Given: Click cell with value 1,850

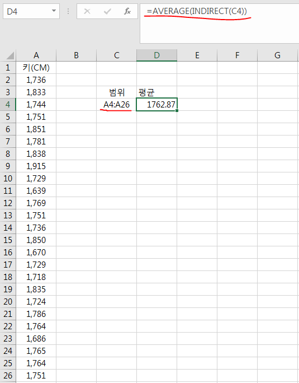Looking at the screenshot, I should click(36, 240).
